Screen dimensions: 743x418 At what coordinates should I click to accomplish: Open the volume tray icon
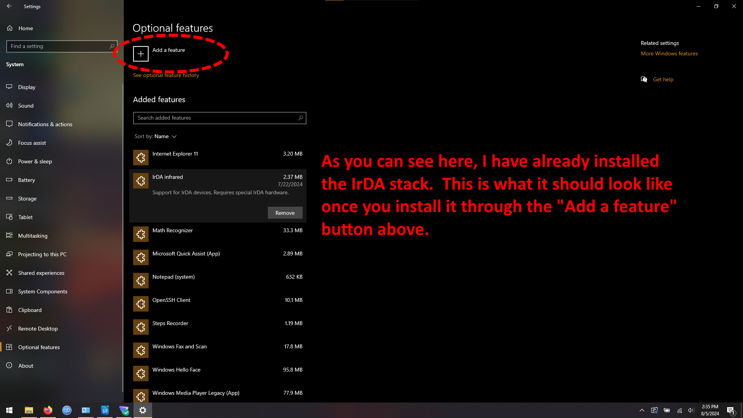click(x=691, y=410)
